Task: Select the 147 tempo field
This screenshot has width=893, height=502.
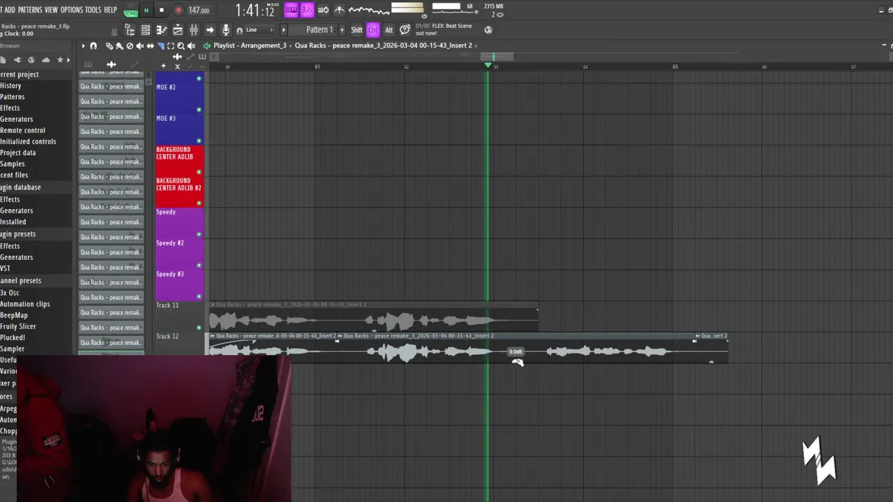Action: tap(200, 10)
